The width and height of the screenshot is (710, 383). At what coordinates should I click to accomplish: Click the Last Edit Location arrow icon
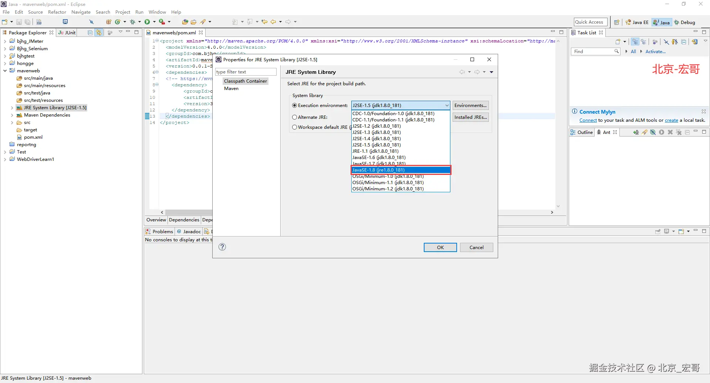pyautogui.click(x=264, y=22)
